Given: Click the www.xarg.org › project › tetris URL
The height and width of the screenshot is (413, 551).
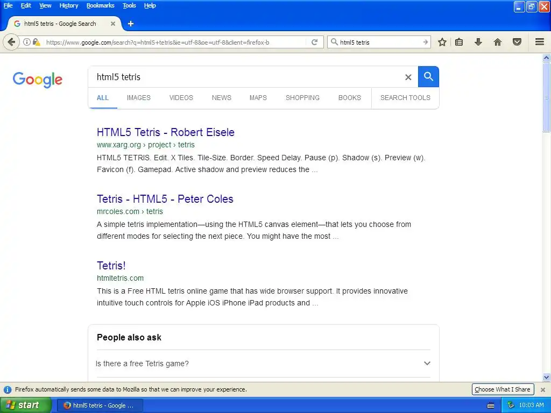Looking at the screenshot, I should click(x=145, y=145).
